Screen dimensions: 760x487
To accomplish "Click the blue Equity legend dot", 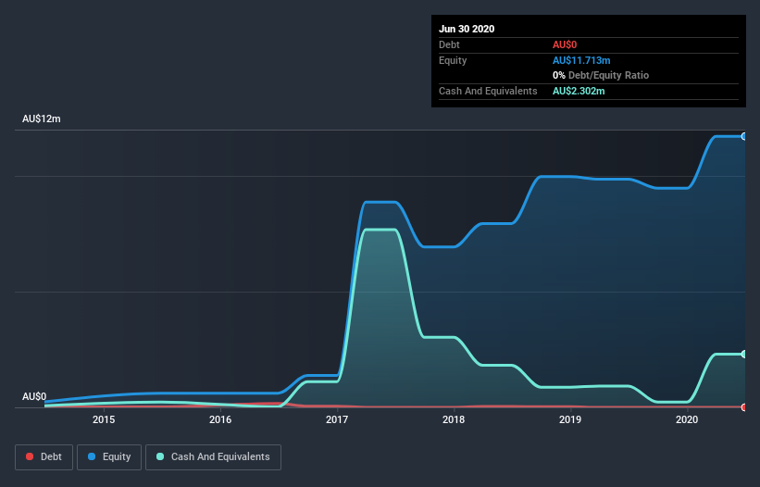I will point(92,456).
